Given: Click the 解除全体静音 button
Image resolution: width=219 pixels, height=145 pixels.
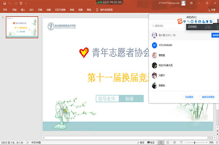Looking at the screenshot, I should click(x=208, y=97).
